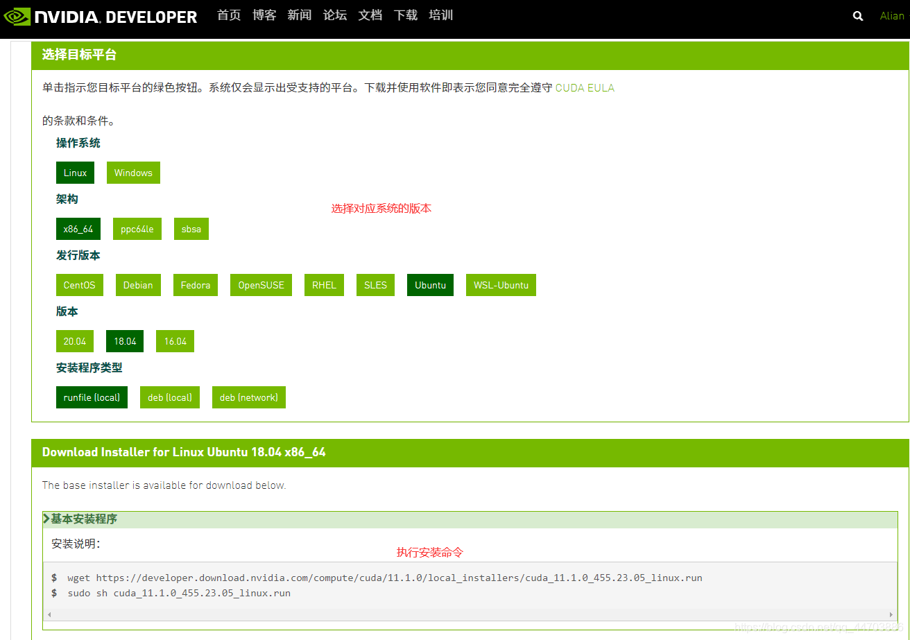Viewport: 910px width, 640px height.
Task: Open the Alian account link
Action: [x=892, y=16]
